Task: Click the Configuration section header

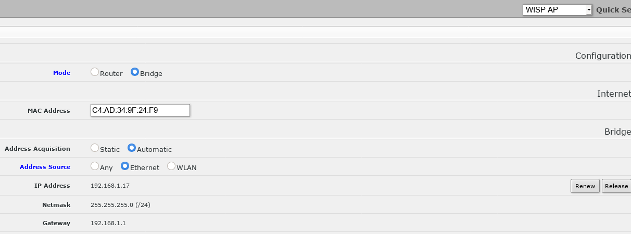Action: pos(602,56)
